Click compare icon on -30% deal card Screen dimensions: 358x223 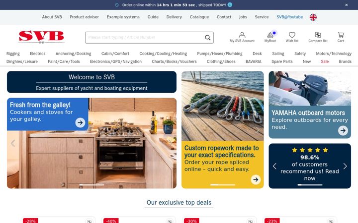[250, 221]
